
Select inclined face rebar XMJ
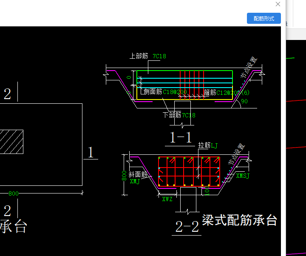[135, 182]
